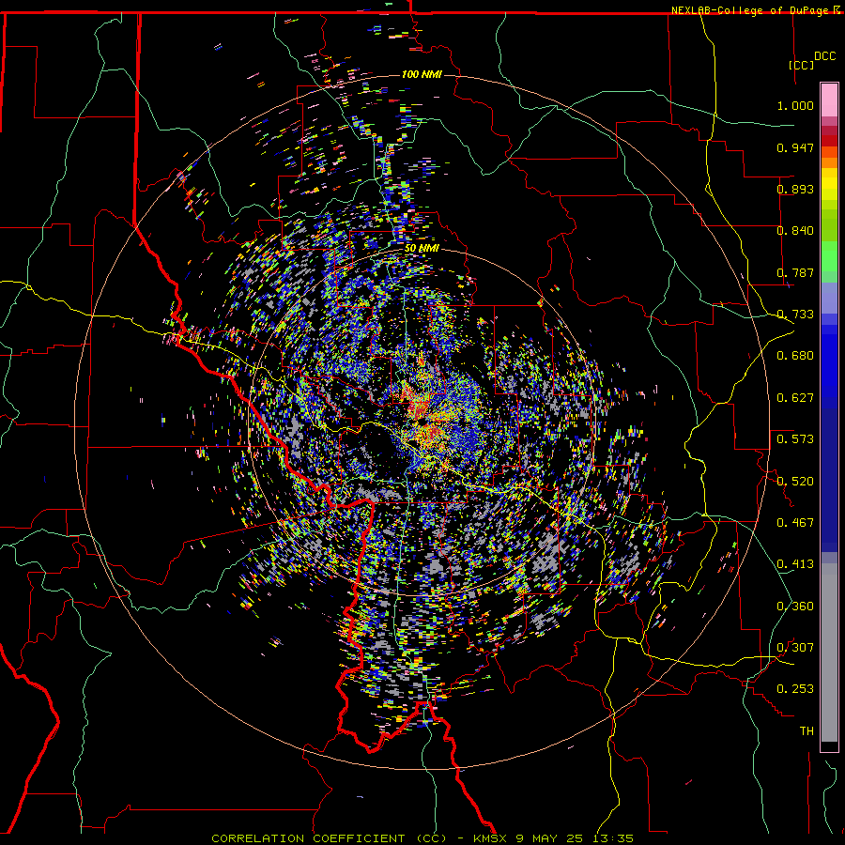
Task: Pick the bright green color bar segment
Action: 829,256
